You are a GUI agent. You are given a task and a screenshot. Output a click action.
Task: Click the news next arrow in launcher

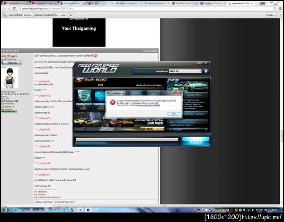click(206, 129)
